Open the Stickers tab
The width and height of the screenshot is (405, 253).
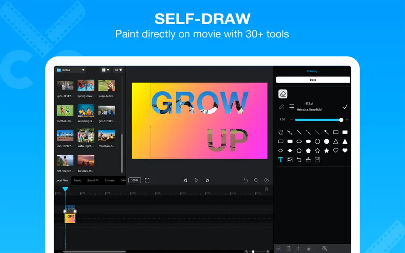pyautogui.click(x=109, y=181)
